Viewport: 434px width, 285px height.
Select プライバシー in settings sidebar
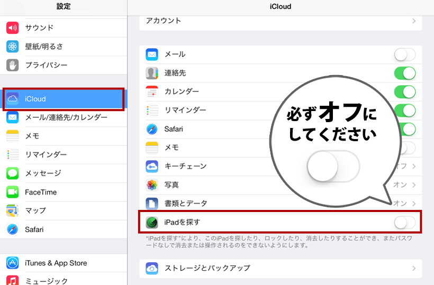(64, 65)
